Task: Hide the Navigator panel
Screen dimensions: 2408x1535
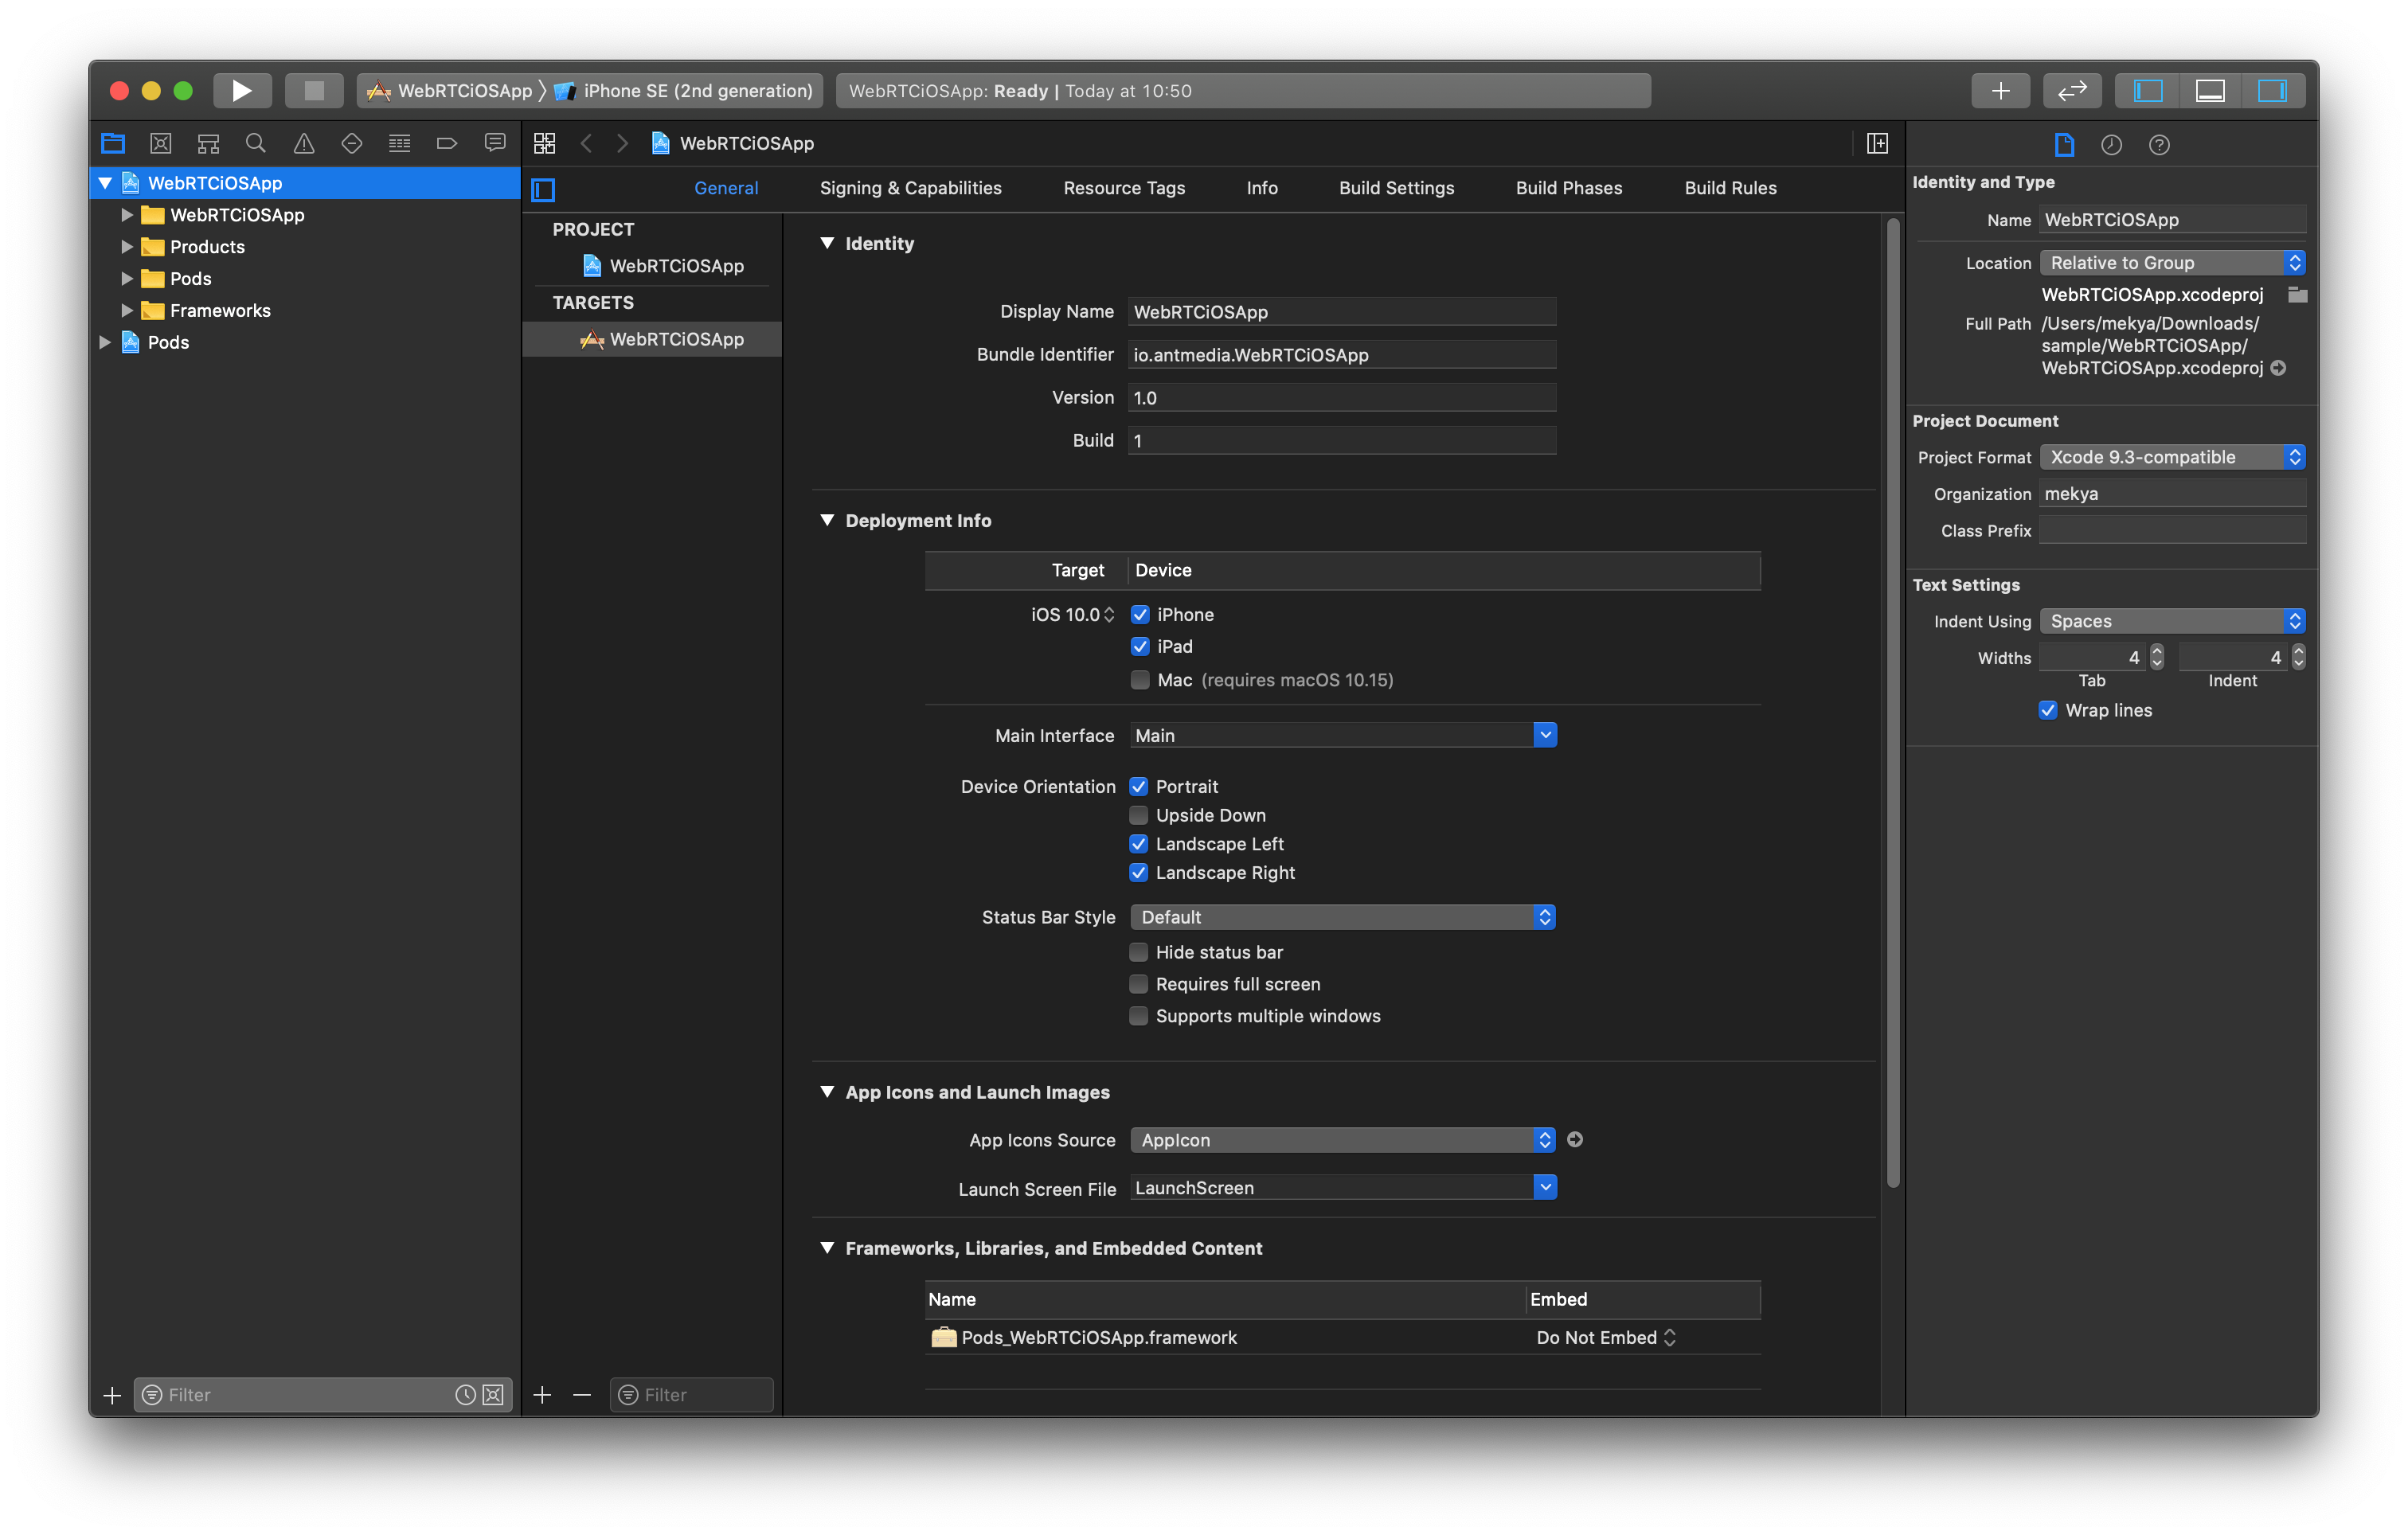Action: pos(2147,91)
